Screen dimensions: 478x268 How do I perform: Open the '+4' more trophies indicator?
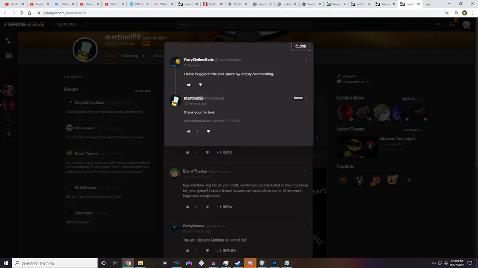pyautogui.click(x=408, y=180)
